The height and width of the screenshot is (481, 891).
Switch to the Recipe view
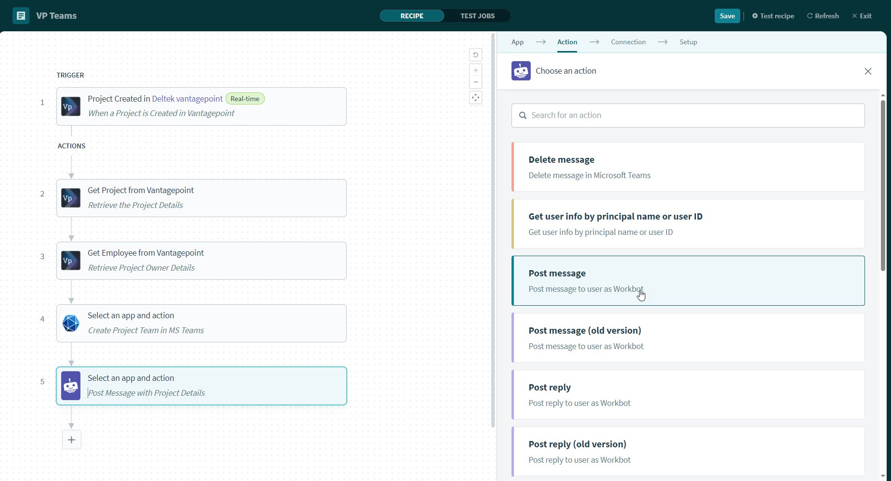tap(412, 16)
